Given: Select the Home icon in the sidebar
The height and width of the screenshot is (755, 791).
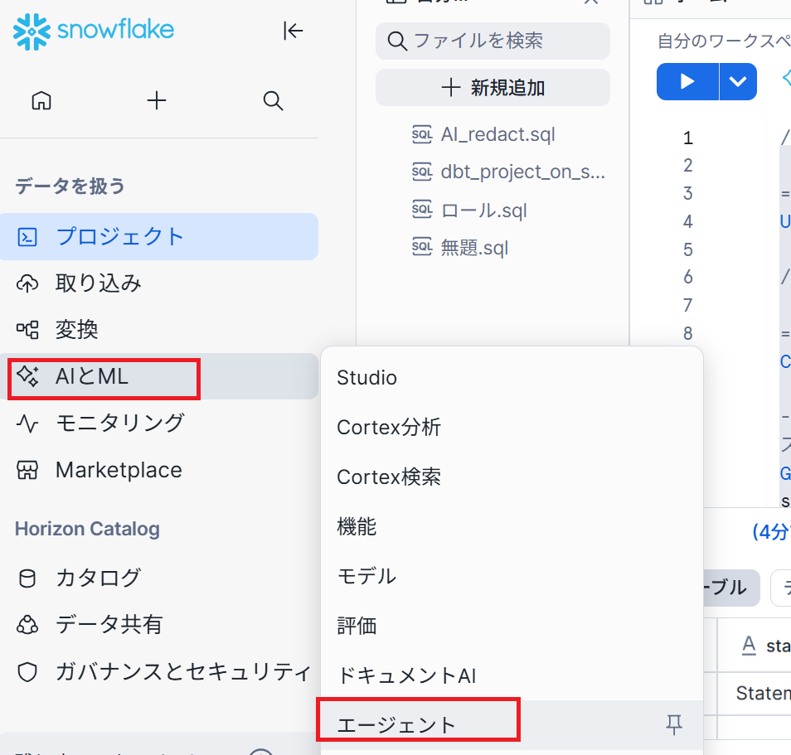Looking at the screenshot, I should [x=41, y=100].
